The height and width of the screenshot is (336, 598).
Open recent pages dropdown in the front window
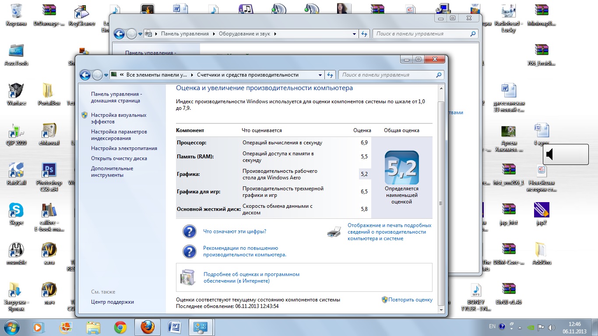click(x=106, y=75)
